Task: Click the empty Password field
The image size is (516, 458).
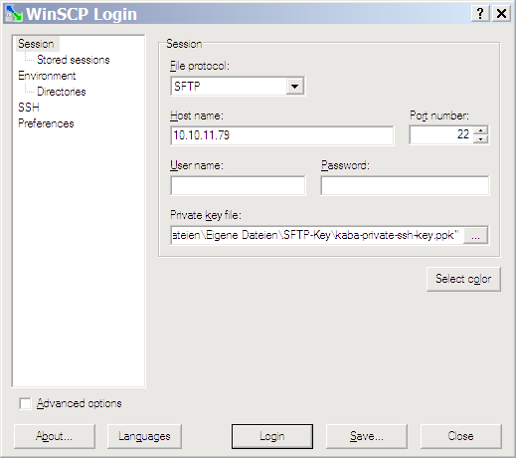Action: [x=405, y=185]
